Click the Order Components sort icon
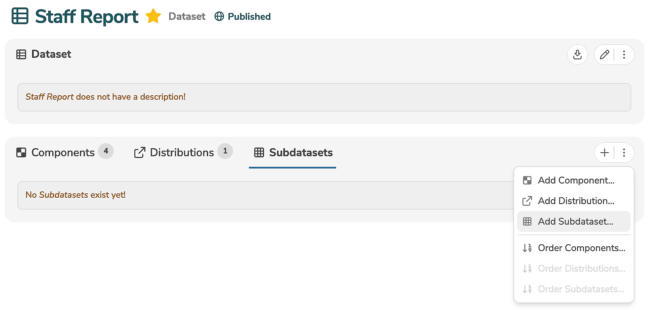Screen dimensions: 650x310 [x=527, y=248]
